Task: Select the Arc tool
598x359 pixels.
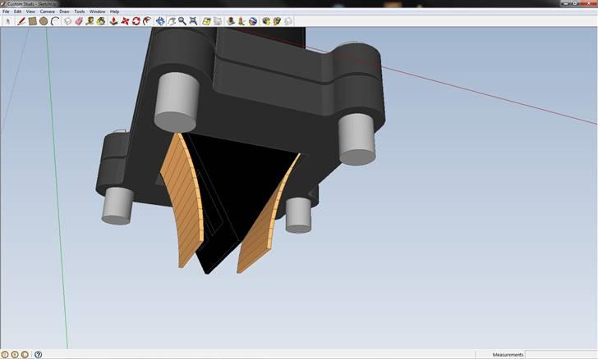Action: pyautogui.click(x=54, y=21)
